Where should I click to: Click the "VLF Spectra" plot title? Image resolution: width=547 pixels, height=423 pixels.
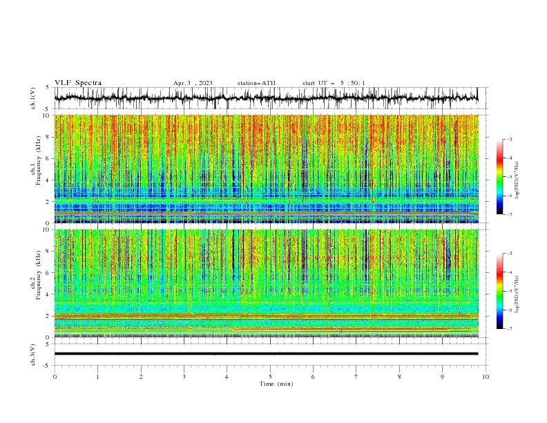[x=78, y=83]
